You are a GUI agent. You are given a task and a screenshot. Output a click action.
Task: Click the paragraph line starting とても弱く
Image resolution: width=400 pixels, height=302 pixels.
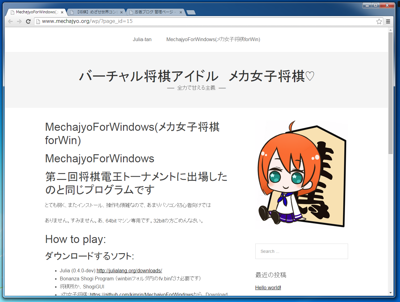coord(128,205)
